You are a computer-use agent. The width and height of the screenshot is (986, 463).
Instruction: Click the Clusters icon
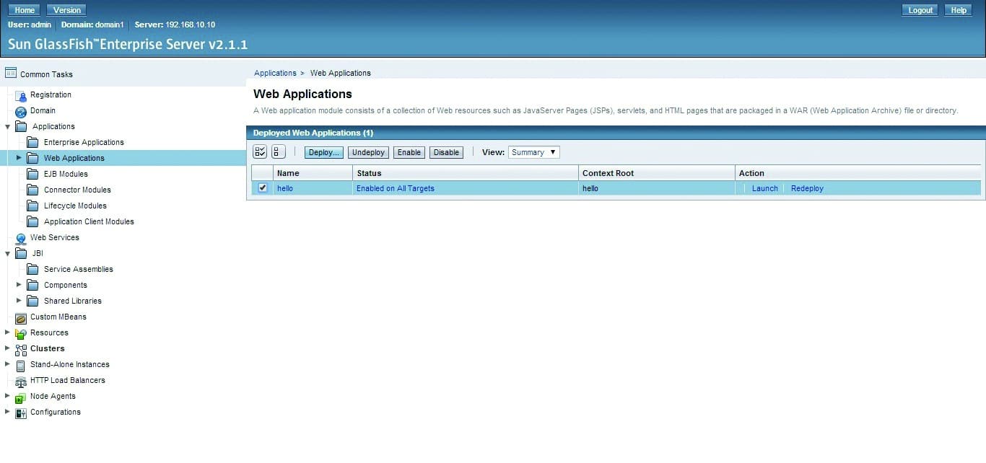[x=21, y=349]
